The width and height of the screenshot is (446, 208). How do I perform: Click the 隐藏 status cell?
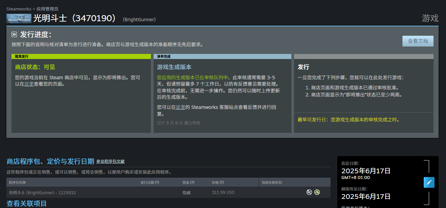pyautogui.click(x=187, y=192)
